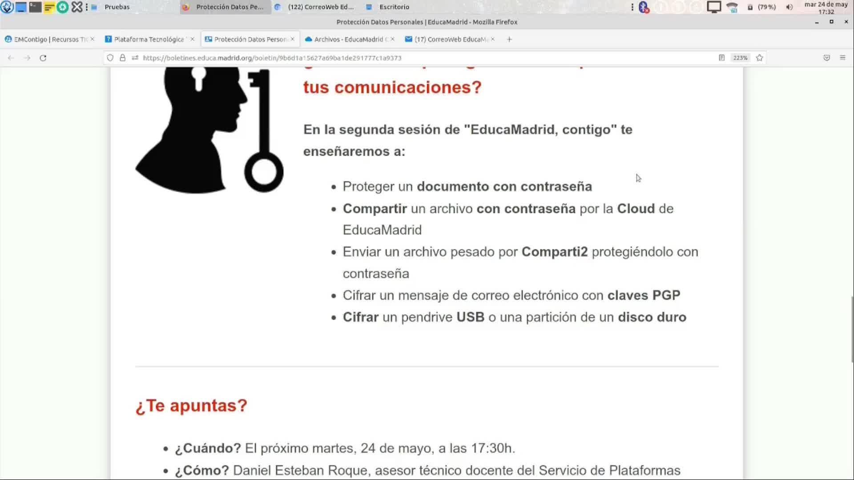
Task: Show tracking protection shield info
Action: point(110,58)
